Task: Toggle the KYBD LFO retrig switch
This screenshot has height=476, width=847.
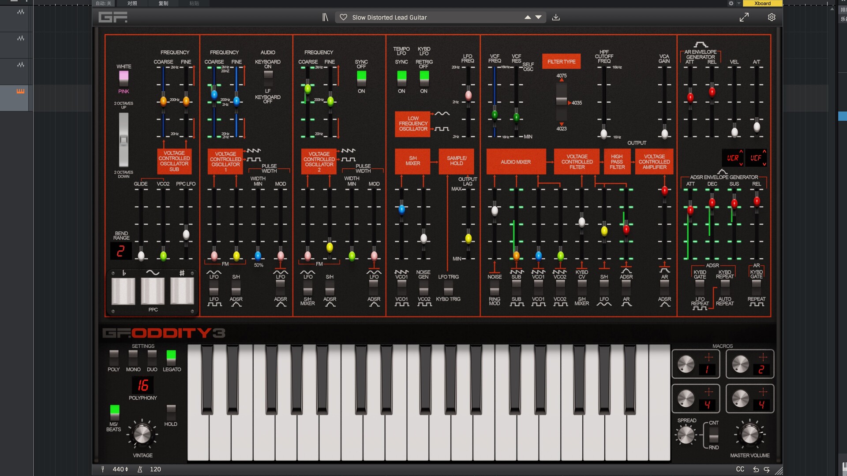Action: (x=424, y=78)
